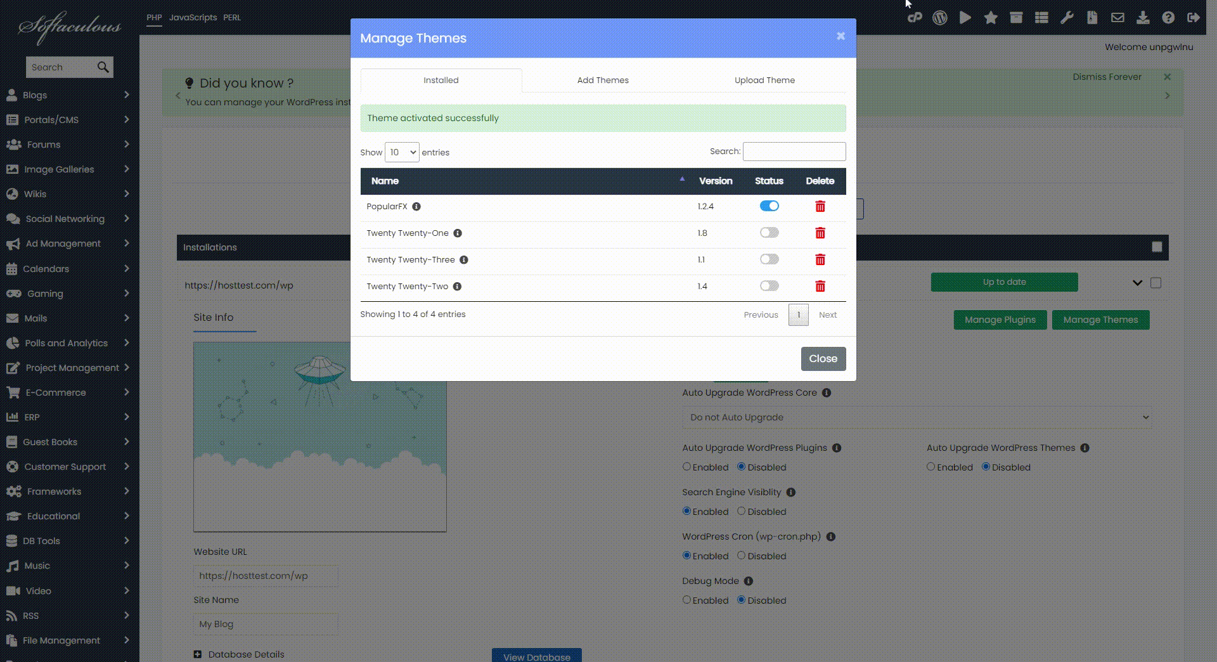
Task: Click the play (demos) icon in toolbar
Action: coord(965,18)
